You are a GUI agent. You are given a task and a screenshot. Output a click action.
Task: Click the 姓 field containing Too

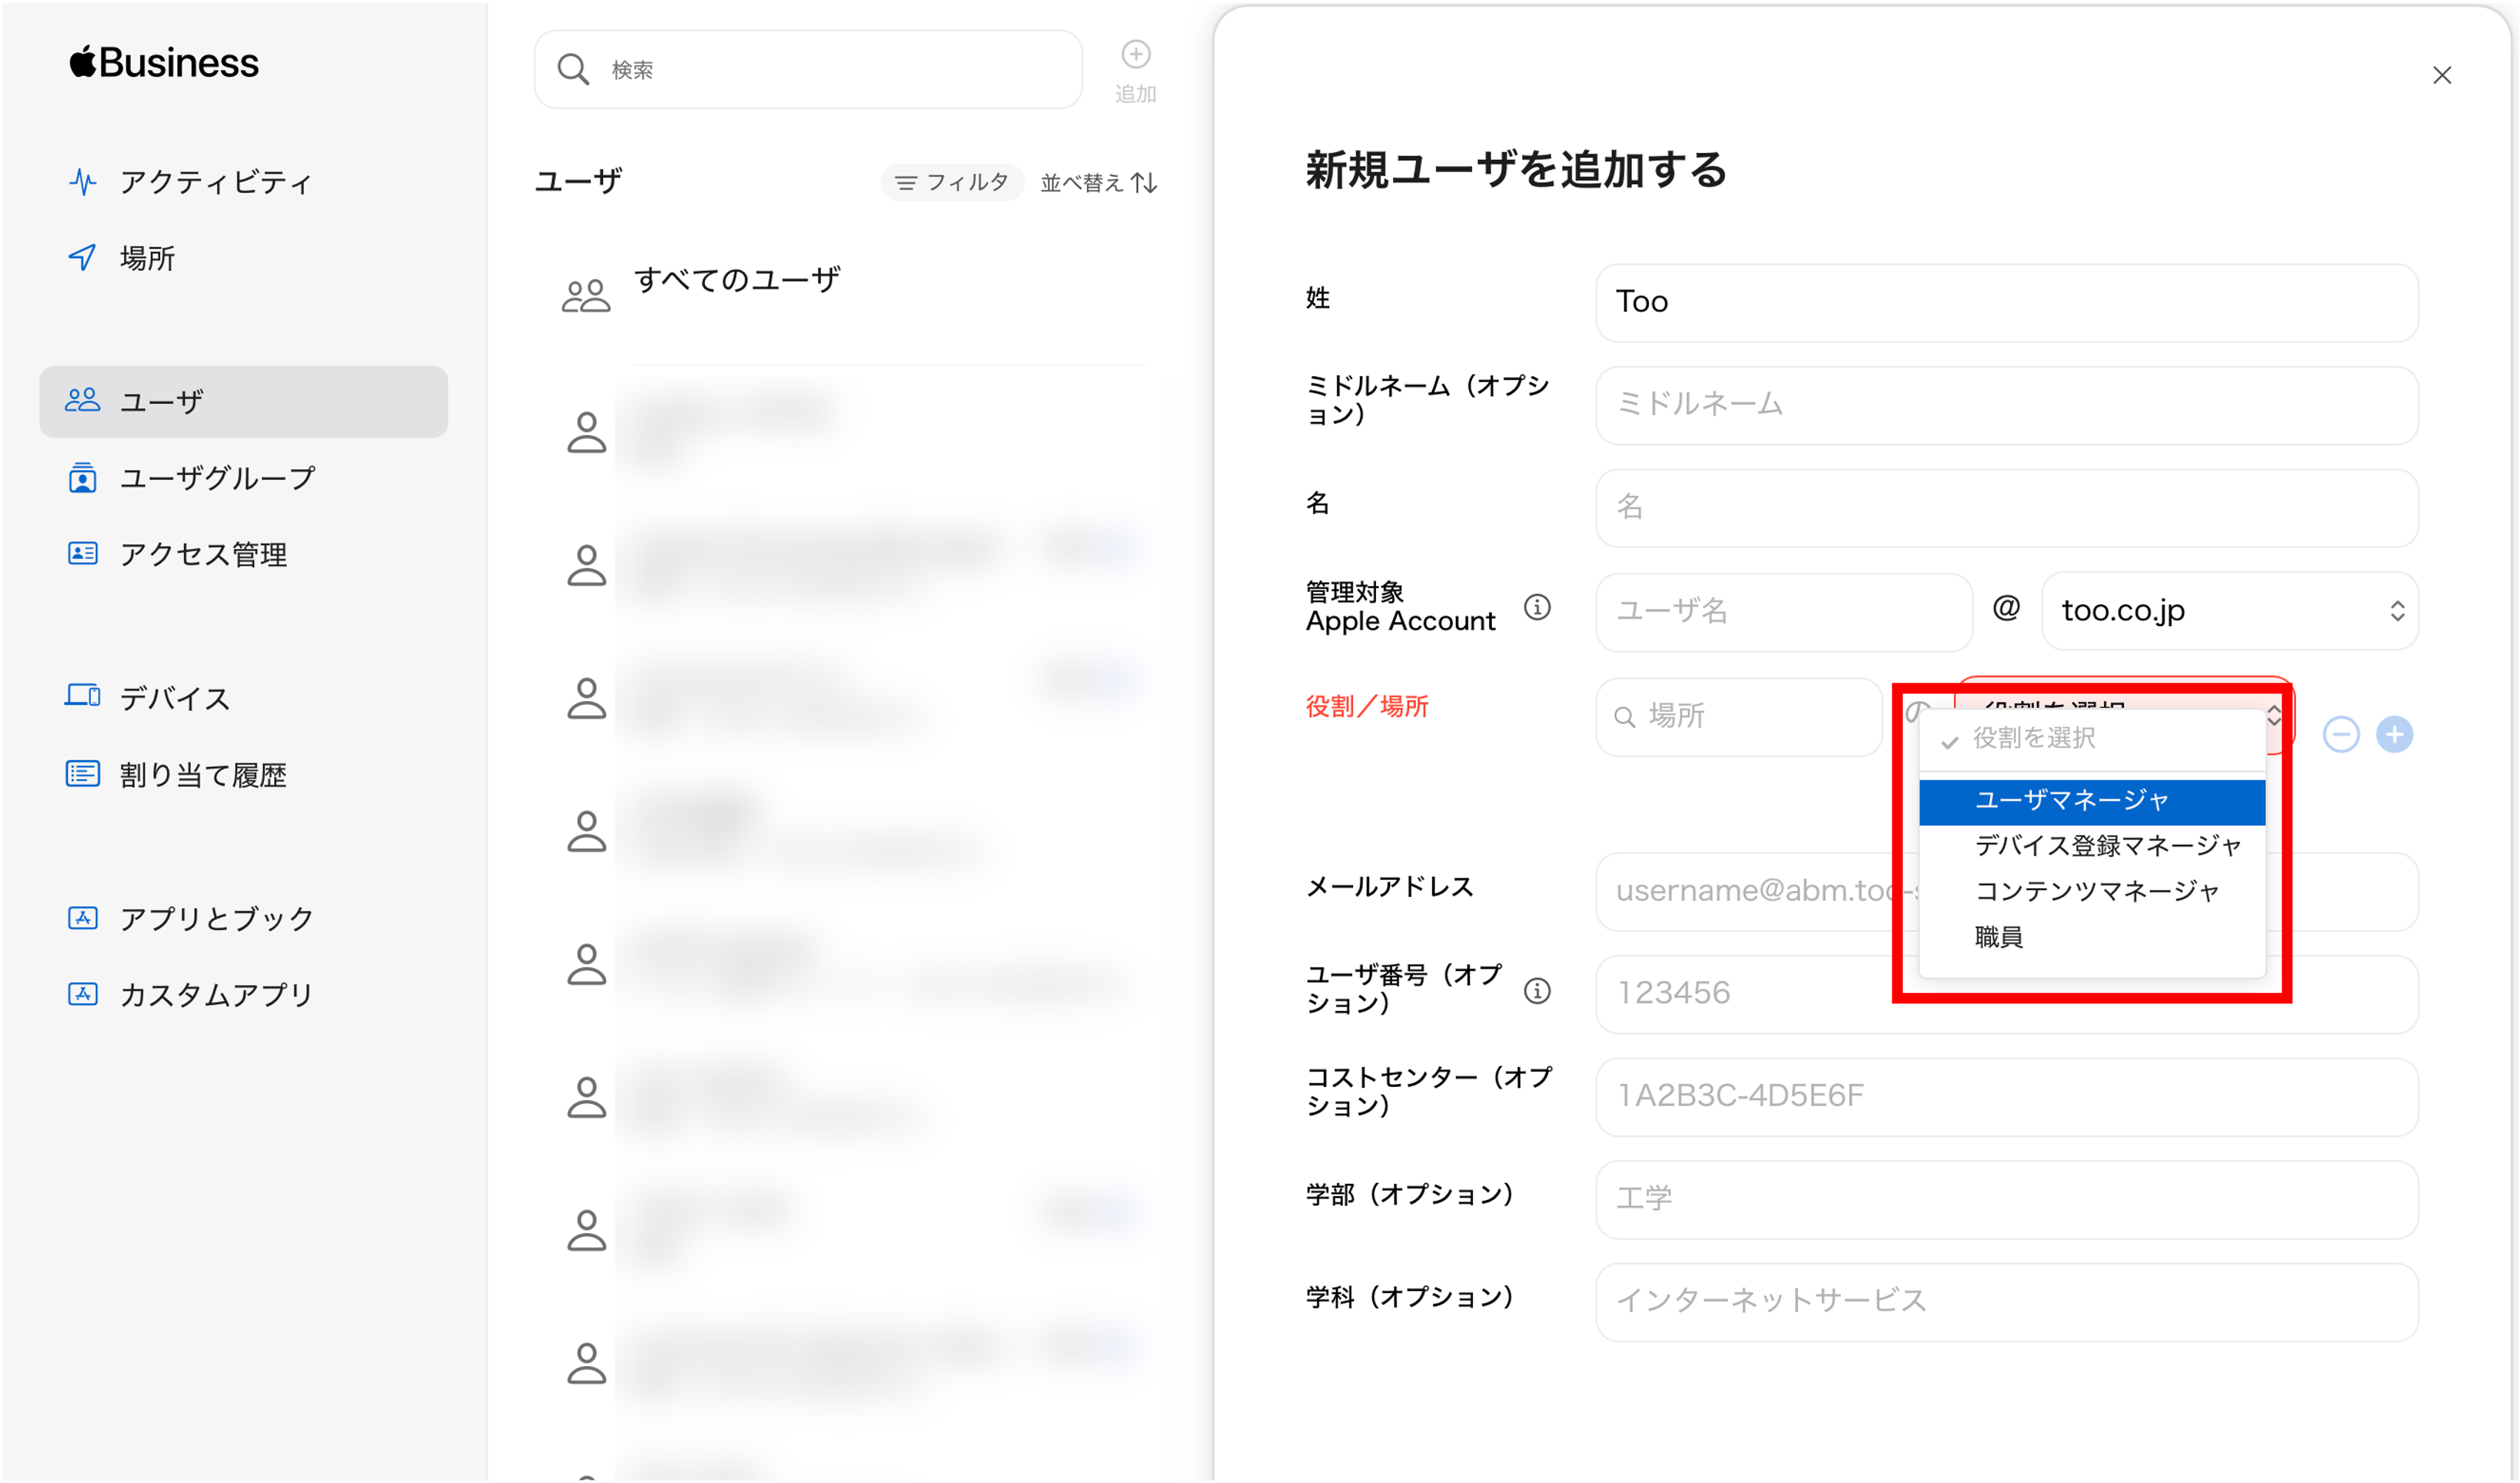[2006, 302]
